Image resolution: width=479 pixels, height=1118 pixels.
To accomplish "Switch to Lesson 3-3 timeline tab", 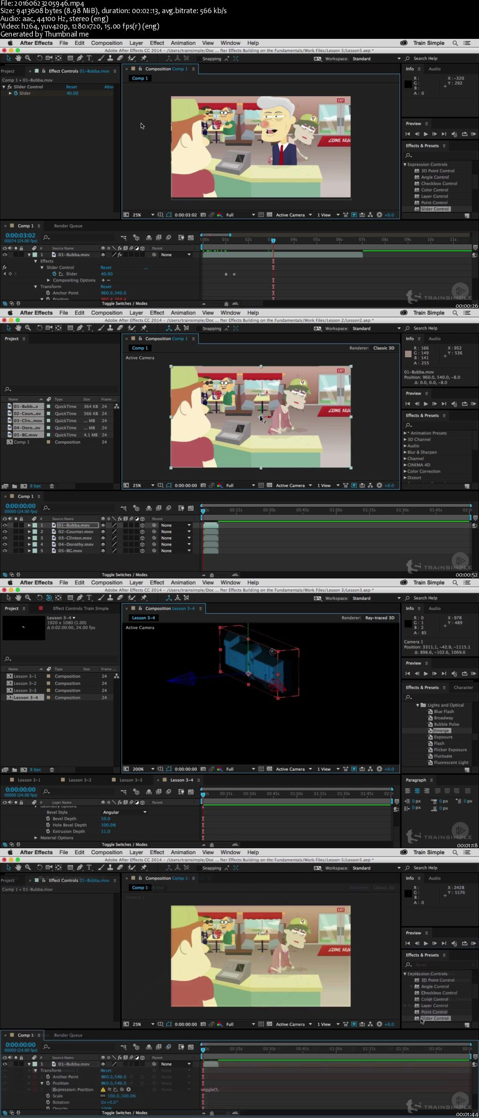I will click(x=131, y=780).
